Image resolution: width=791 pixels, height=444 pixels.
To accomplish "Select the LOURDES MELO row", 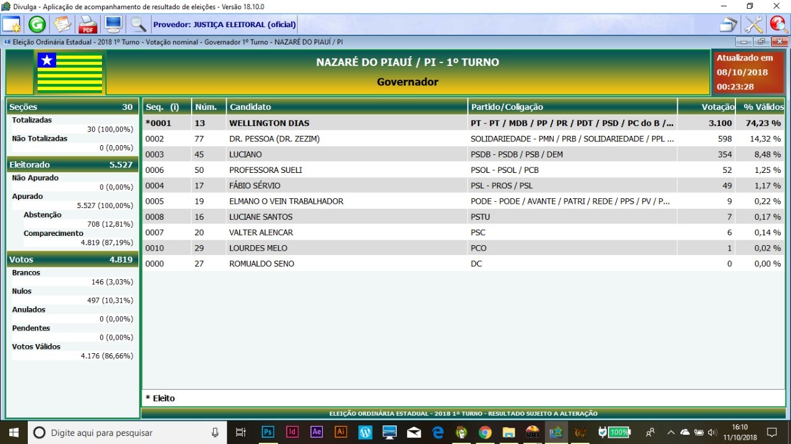I will coord(463,248).
